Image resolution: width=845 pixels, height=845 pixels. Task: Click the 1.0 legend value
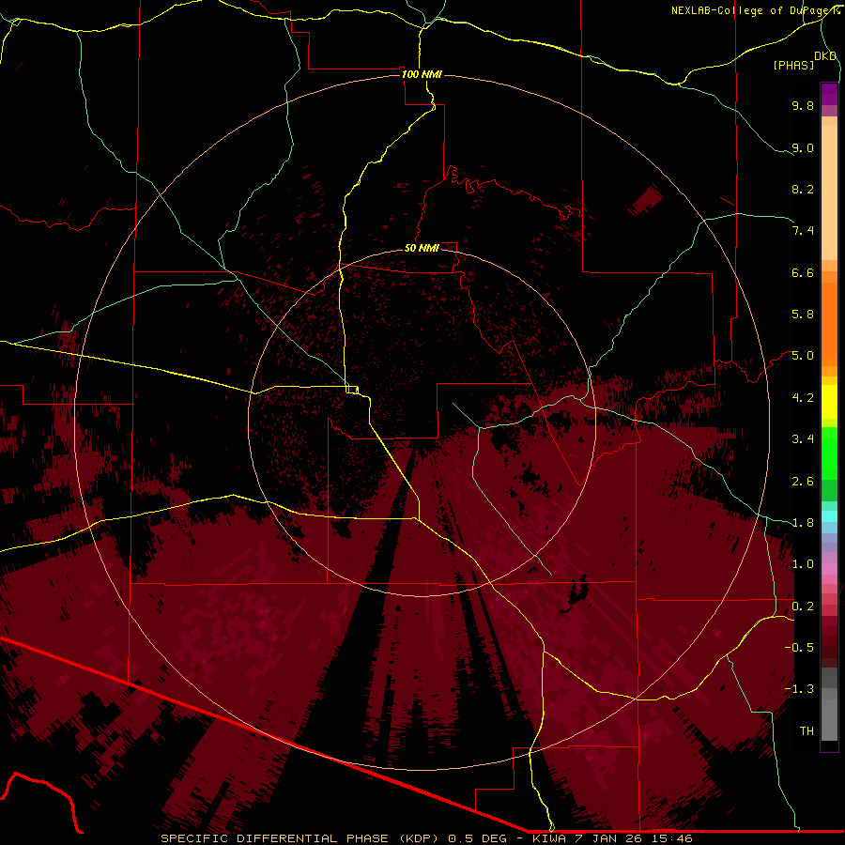pyautogui.click(x=803, y=564)
